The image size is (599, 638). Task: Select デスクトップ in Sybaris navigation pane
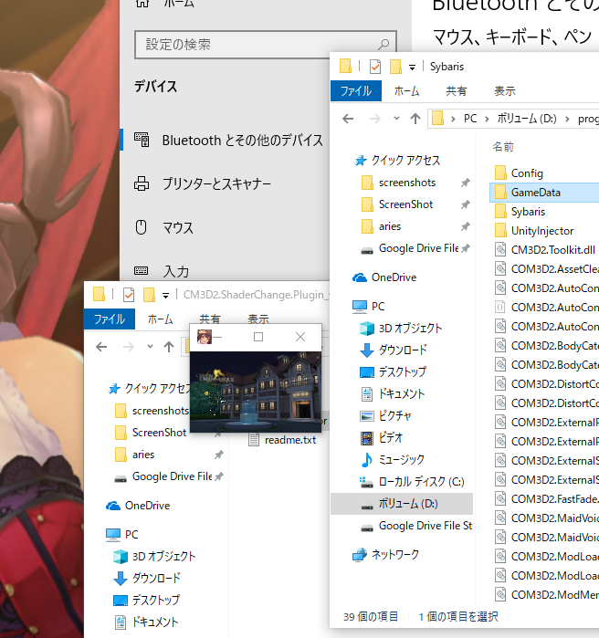click(x=403, y=371)
